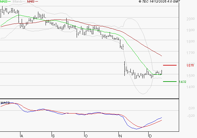Click the 1400 price axis label
The width and height of the screenshot is (197, 138).
click(x=190, y=87)
